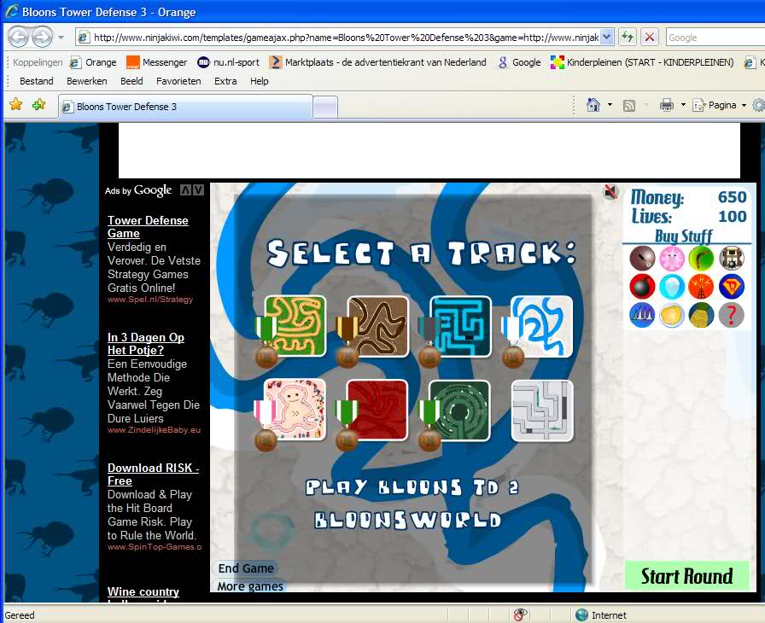
Task: Buy the Dart Monkey tower
Action: (642, 258)
